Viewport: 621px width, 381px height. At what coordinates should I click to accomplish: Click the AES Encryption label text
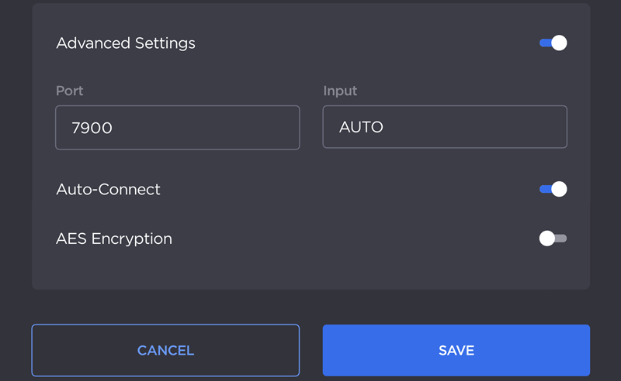[x=114, y=239]
